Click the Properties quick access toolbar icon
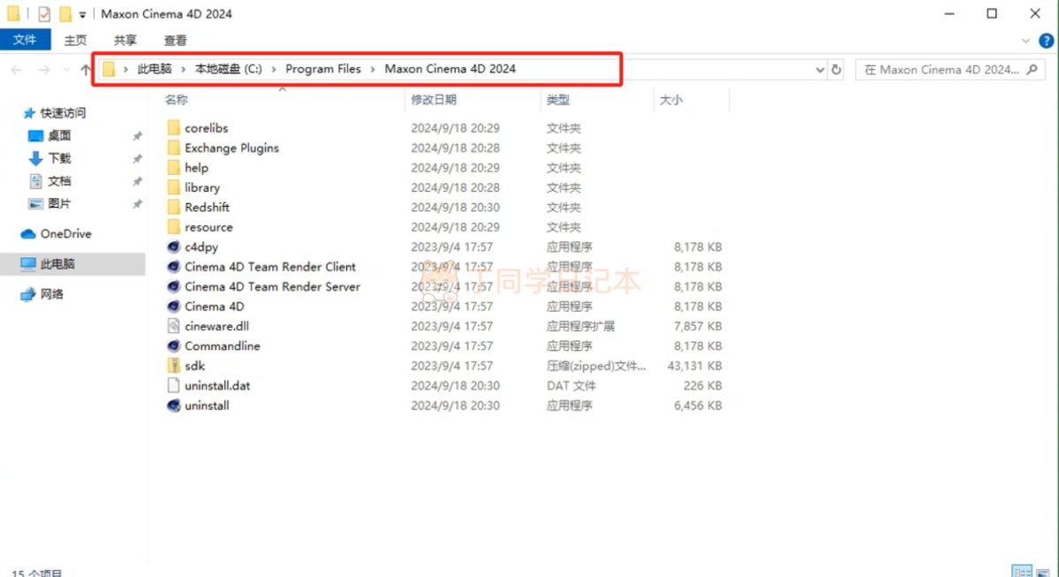Viewport: 1059px width, 577px height. tap(44, 13)
